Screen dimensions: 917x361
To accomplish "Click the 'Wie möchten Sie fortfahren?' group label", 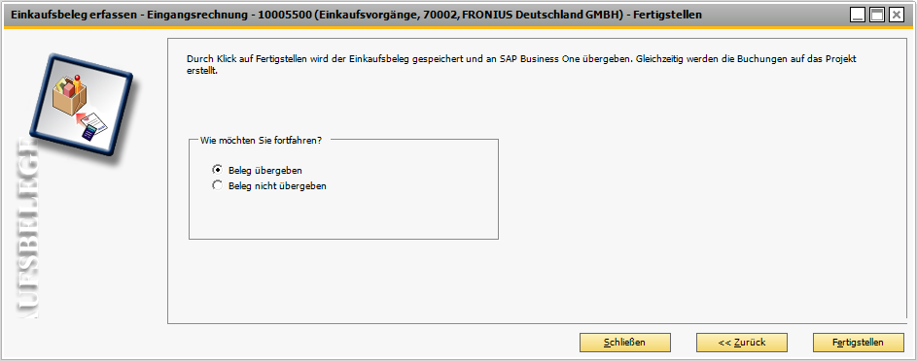I will (x=261, y=140).
